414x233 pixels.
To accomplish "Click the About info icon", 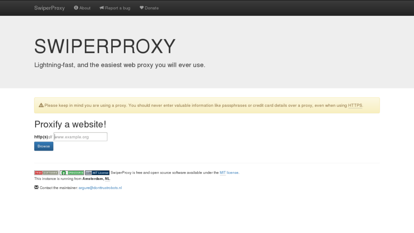I will tap(76, 8).
